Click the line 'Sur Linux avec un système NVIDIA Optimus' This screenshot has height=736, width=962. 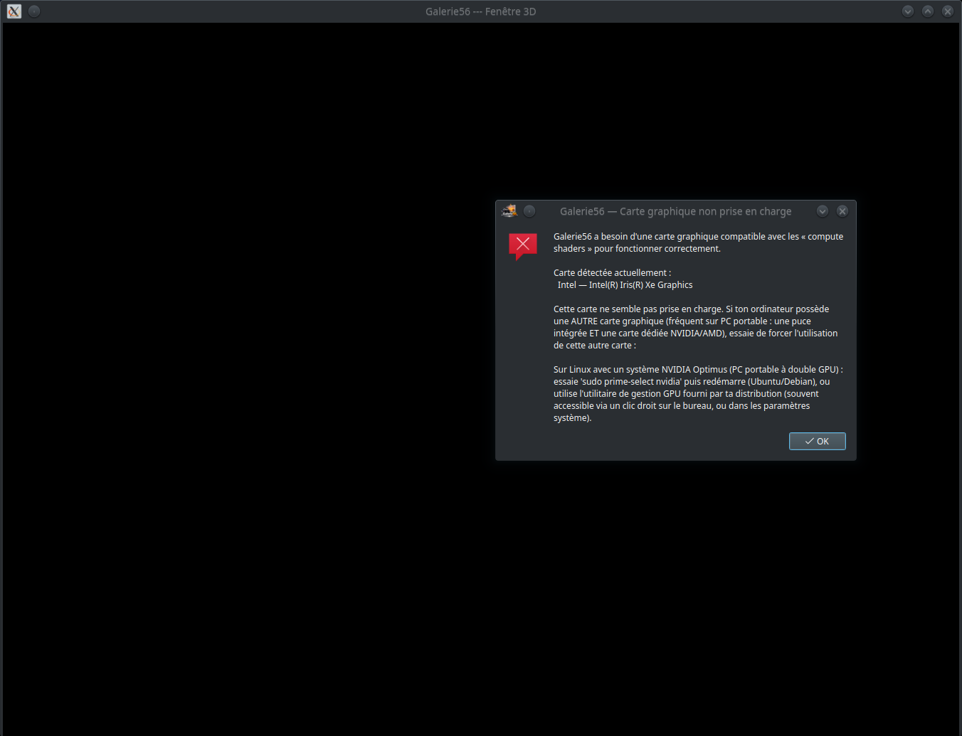click(x=698, y=370)
